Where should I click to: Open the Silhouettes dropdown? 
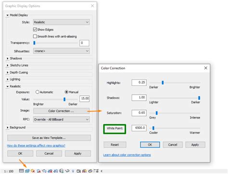(x=62, y=51)
